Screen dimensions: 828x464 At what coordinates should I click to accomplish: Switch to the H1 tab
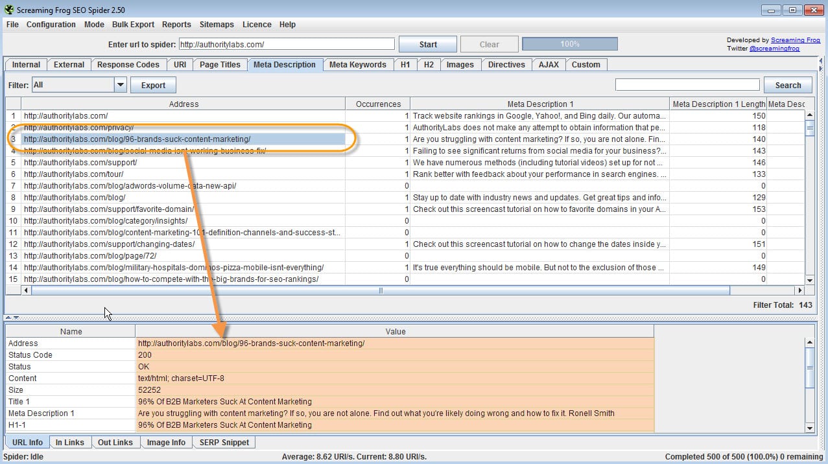click(405, 65)
